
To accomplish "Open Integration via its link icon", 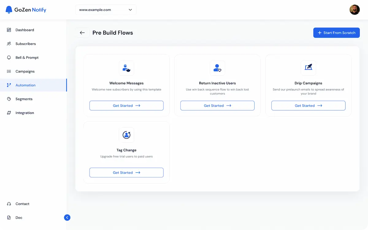I will 9,113.
